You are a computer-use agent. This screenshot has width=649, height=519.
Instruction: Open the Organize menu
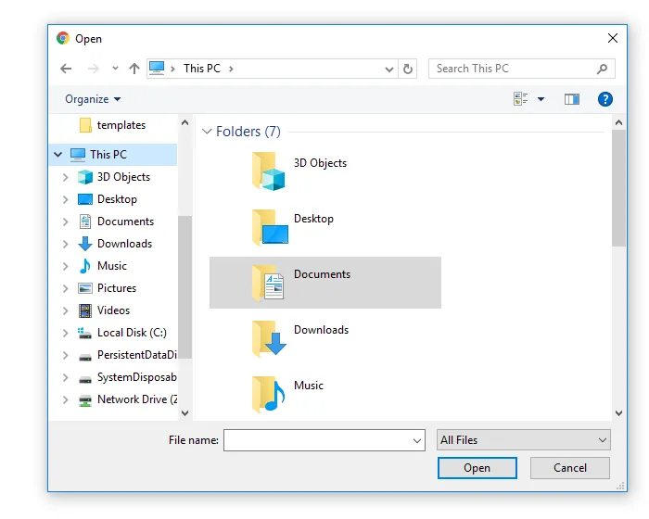(x=93, y=99)
